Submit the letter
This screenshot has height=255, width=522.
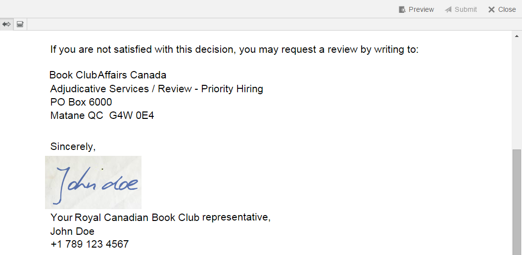pyautogui.click(x=461, y=10)
